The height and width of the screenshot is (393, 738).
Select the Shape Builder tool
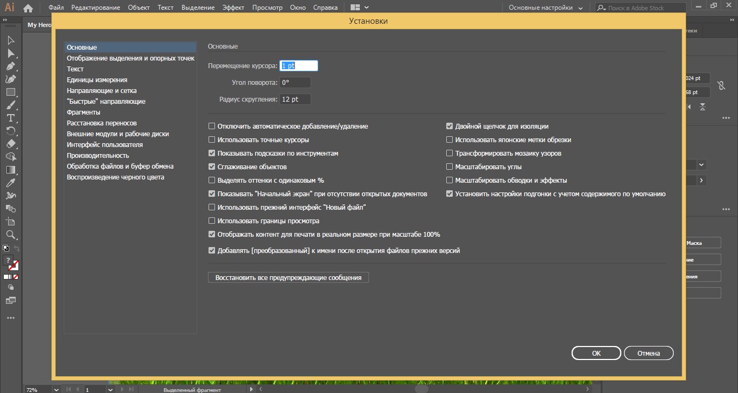(x=10, y=157)
